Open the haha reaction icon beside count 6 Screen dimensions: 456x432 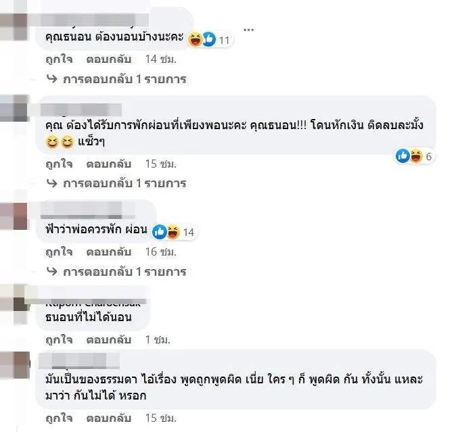[416, 156]
